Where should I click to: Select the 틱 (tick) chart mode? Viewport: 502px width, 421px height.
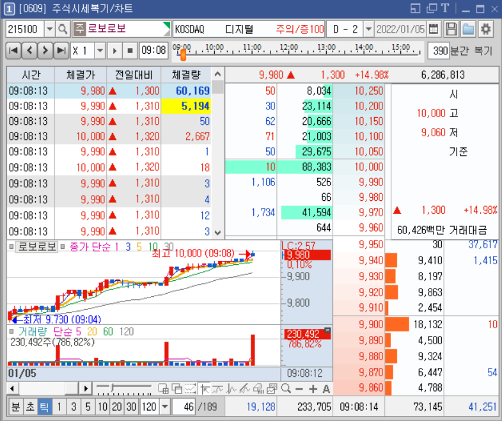point(44,407)
